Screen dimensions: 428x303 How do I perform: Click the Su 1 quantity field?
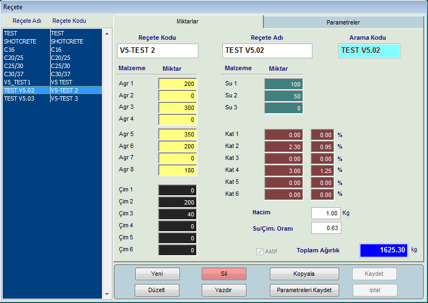pyautogui.click(x=284, y=84)
